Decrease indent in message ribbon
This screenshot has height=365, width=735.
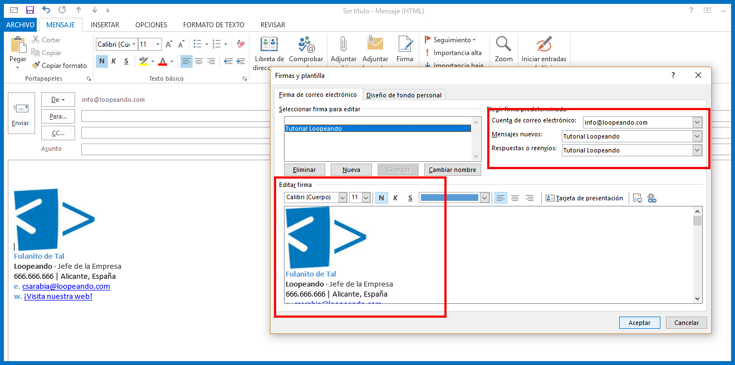pos(228,61)
